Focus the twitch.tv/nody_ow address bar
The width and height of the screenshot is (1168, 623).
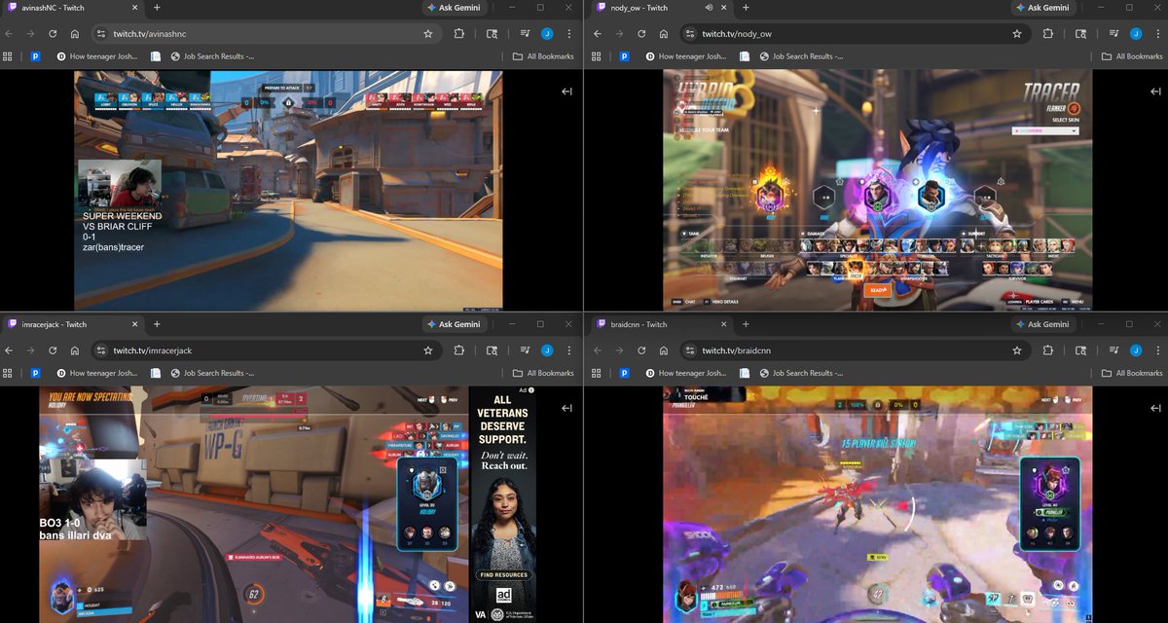(x=855, y=33)
